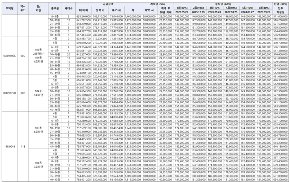The height and width of the screenshot is (182, 289).
Task: Click the total 1,654,000,000
Action: coord(133,154)
